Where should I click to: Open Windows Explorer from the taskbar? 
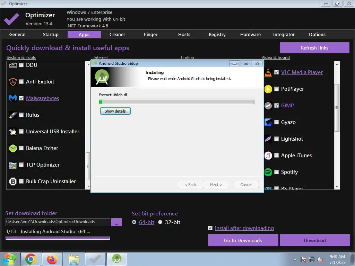pos(74,259)
